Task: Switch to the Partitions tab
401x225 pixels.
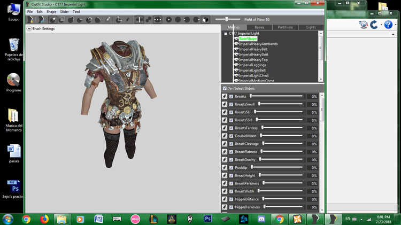Action: 285,27
